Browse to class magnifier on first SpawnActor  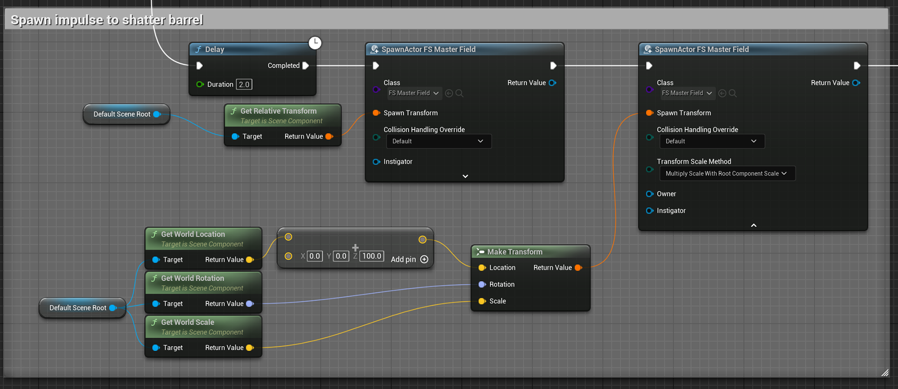tap(460, 93)
